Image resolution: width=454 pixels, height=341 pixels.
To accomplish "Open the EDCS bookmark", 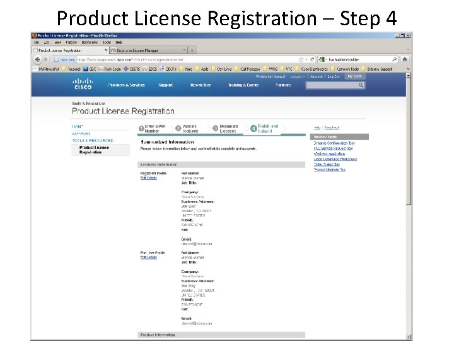I will (149, 69).
